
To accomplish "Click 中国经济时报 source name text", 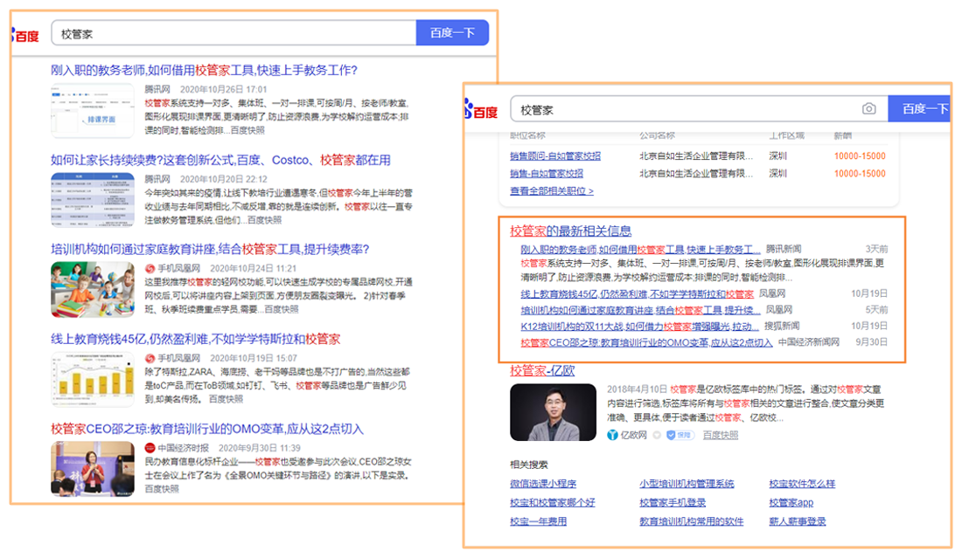I will pos(184,448).
